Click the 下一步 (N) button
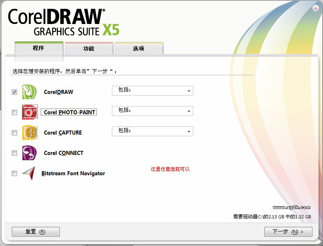This screenshot has width=323, height=246. [x=288, y=232]
